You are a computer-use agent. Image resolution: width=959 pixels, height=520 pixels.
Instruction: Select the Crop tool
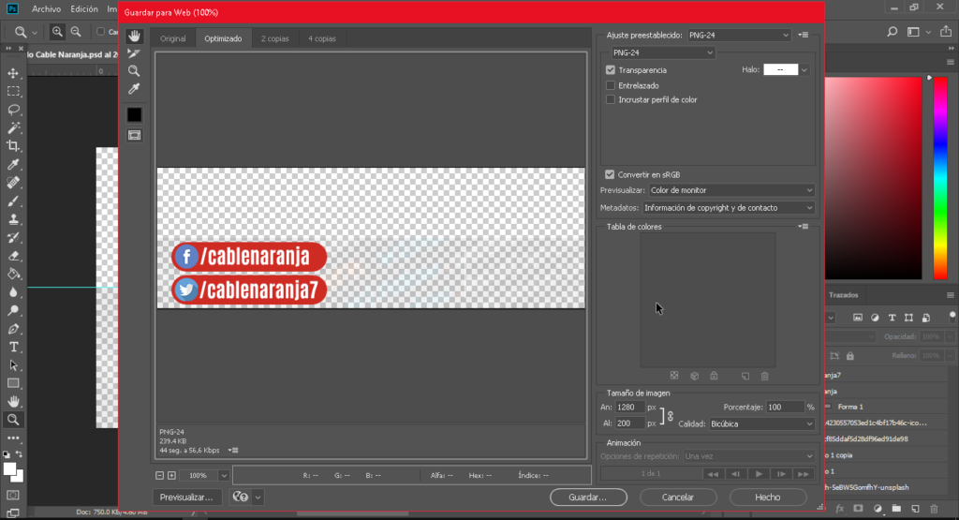click(x=13, y=146)
